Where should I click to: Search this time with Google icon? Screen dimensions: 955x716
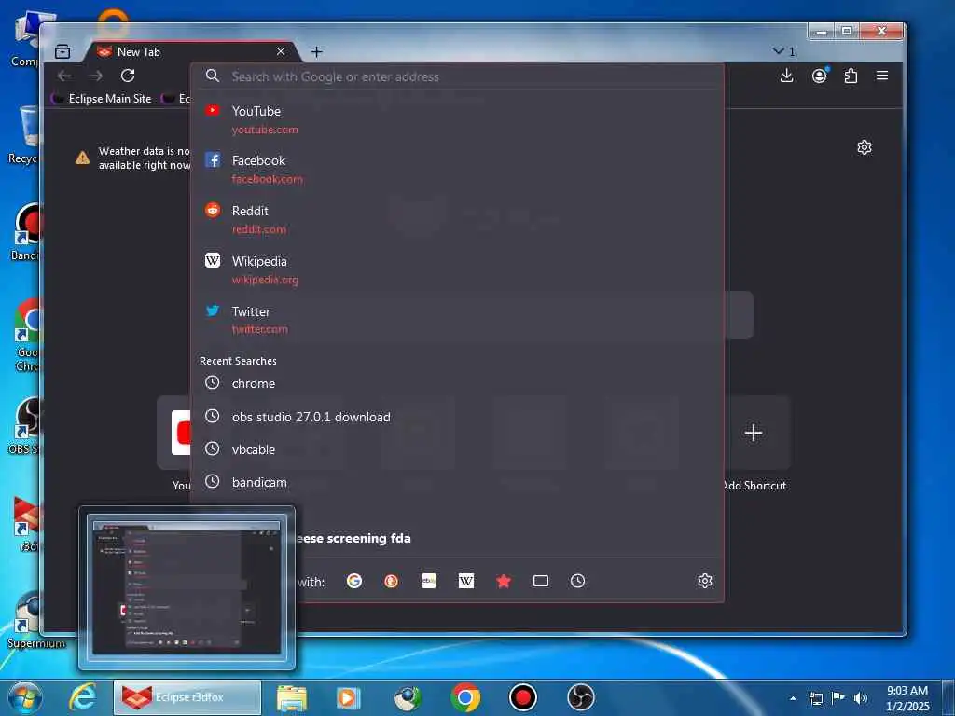353,581
